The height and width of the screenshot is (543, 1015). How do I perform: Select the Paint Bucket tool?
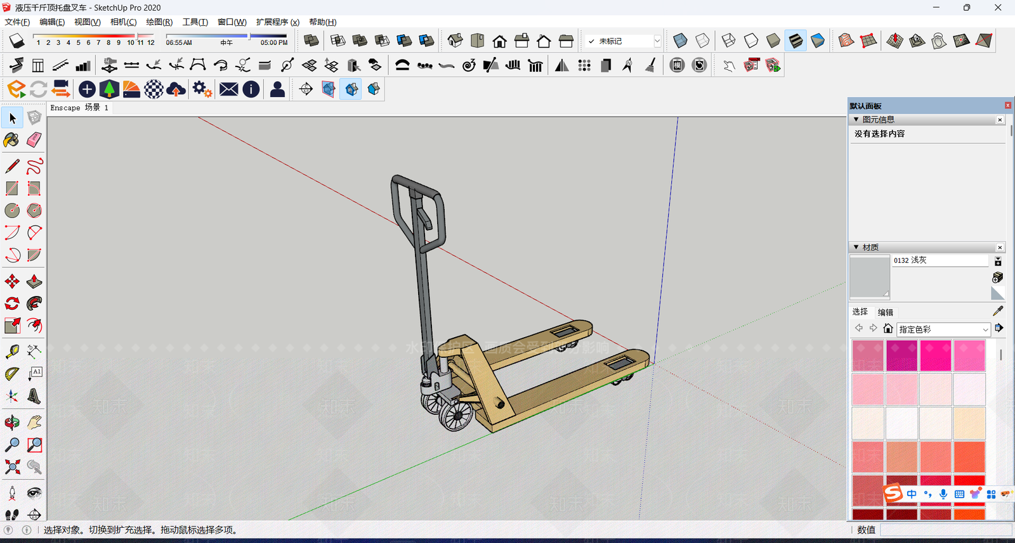click(x=11, y=140)
